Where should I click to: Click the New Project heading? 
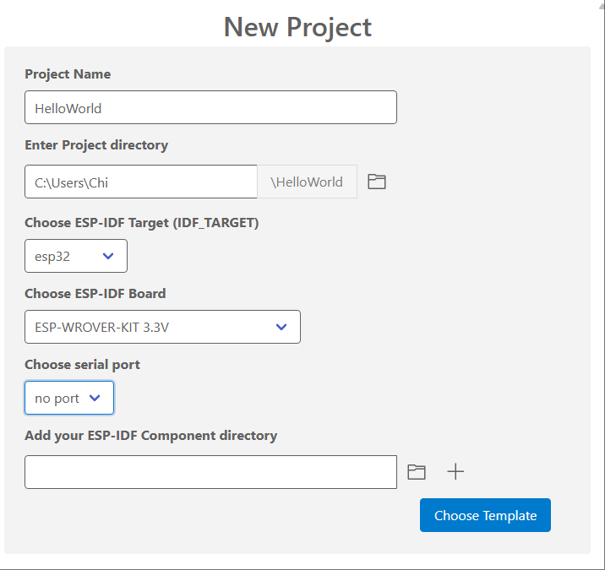pyautogui.click(x=297, y=27)
